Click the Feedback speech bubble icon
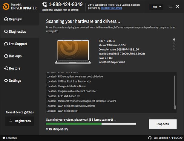The height and width of the screenshot is (141, 184). pyautogui.click(x=4, y=138)
